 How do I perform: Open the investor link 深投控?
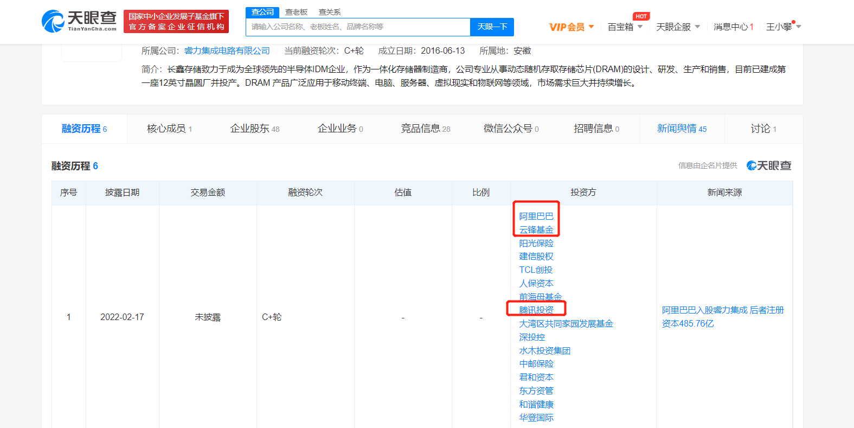point(532,337)
